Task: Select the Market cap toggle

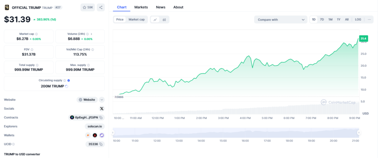Action: click(137, 20)
